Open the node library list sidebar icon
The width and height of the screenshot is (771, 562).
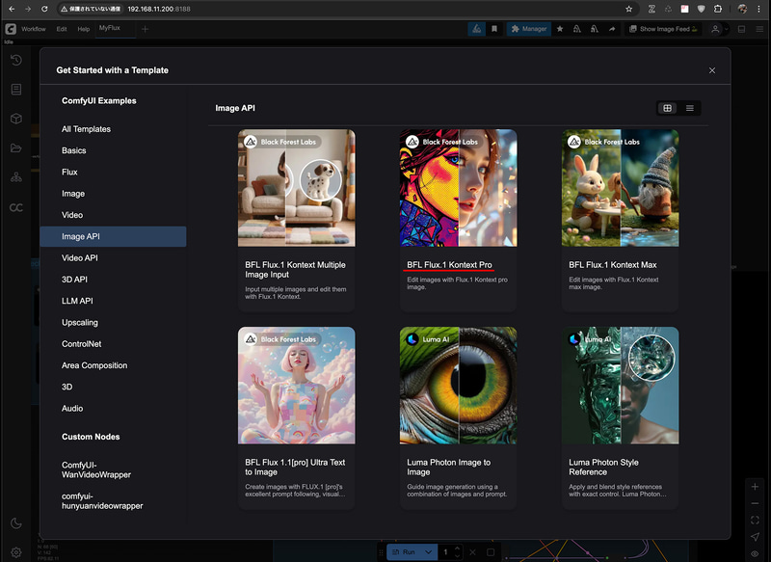tap(16, 89)
